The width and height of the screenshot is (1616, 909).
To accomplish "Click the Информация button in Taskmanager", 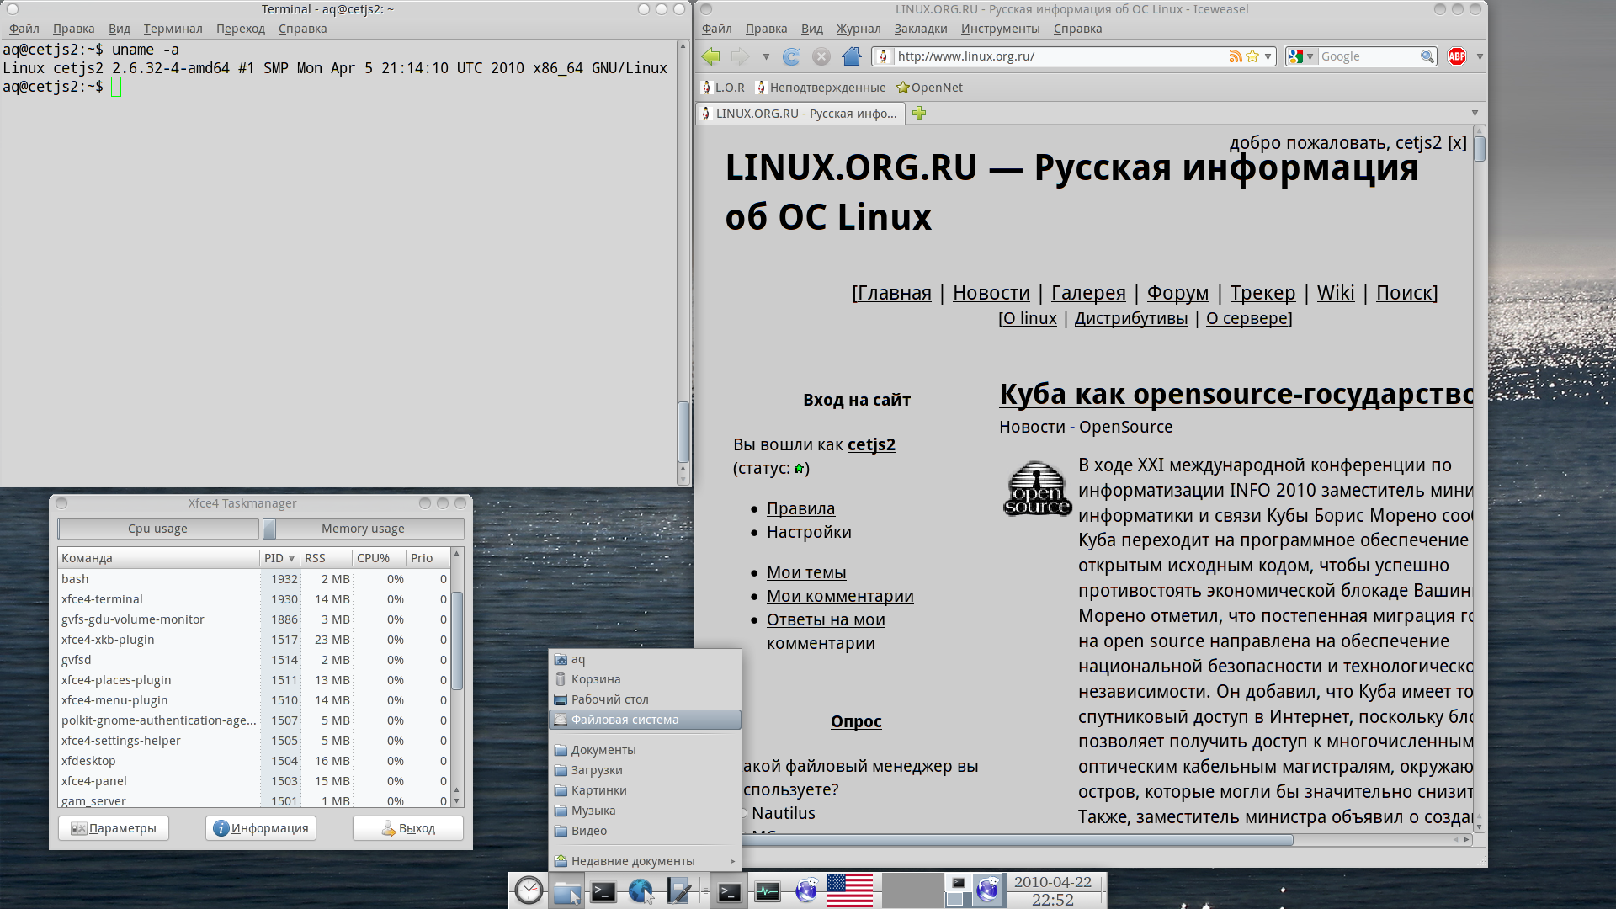I will point(261,828).
